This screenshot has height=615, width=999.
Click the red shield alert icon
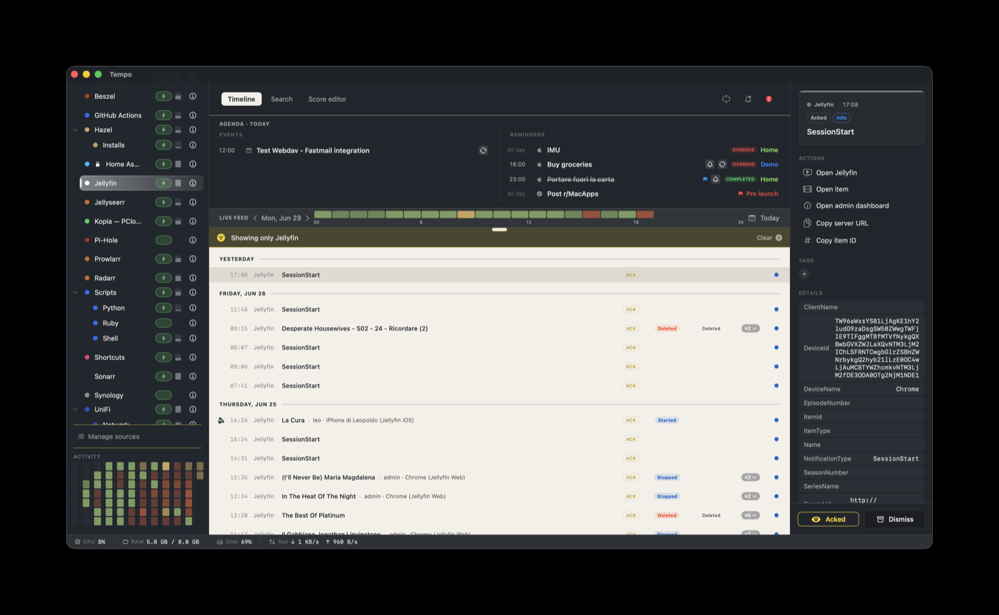(769, 99)
